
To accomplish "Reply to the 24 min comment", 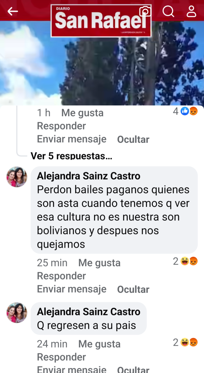I will point(61,357).
